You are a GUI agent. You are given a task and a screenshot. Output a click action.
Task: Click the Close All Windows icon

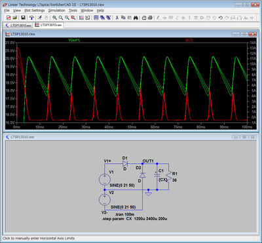point(108,18)
